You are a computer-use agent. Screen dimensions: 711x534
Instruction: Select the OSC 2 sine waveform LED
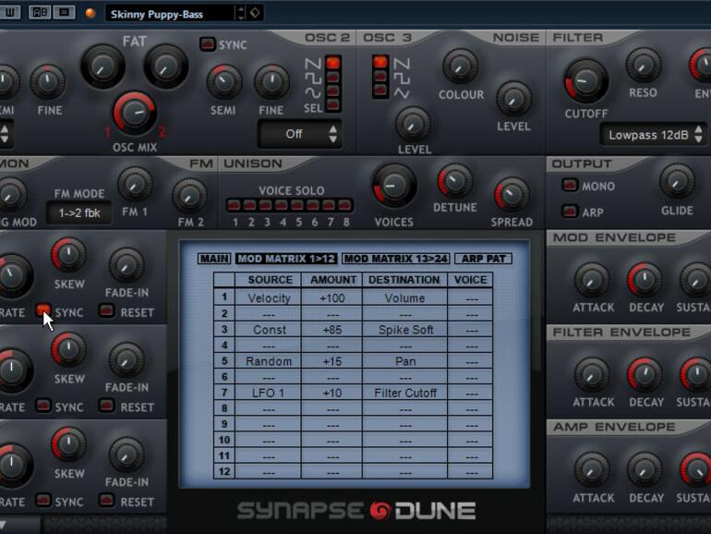point(332,91)
